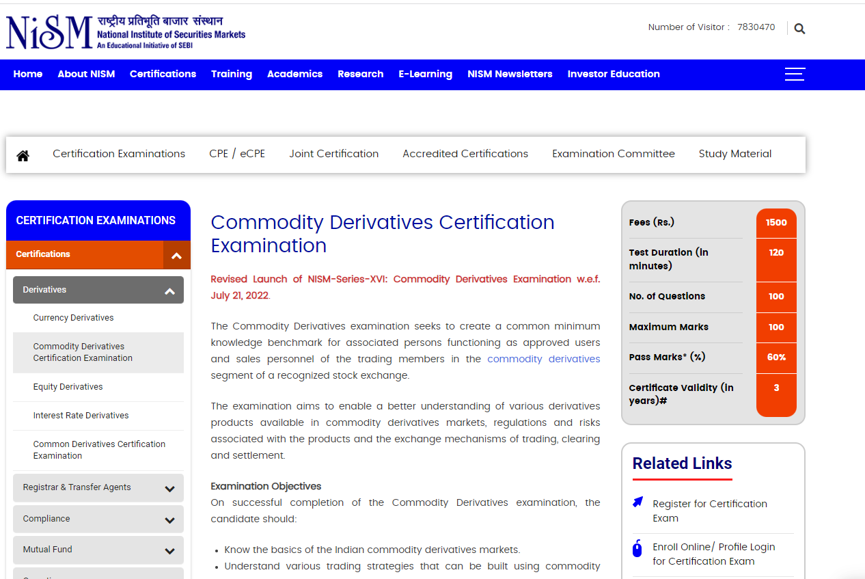Open About NISM menu
865x579 pixels.
coord(86,74)
